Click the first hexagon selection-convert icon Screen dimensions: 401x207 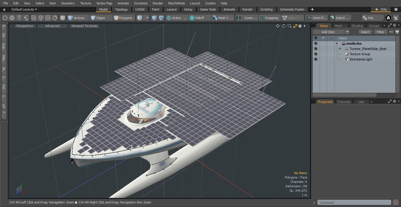[154, 18]
